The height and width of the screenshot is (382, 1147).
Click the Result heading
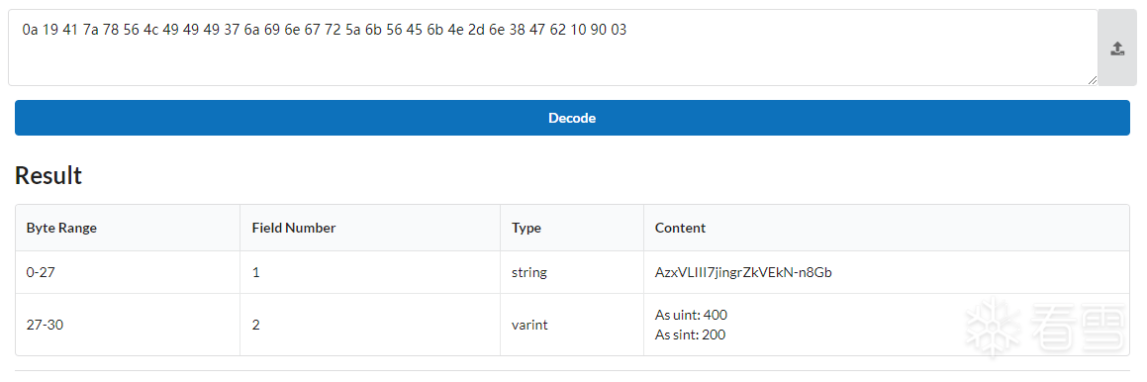coord(48,175)
